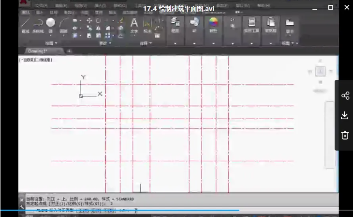The image size is (353, 217).
Task: Expand the 修改 panel dropdown
Action: click(x=110, y=43)
